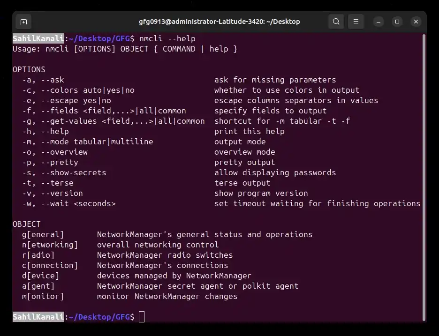This screenshot has height=336, width=439.
Task: Click 'specify fields to output' description
Action: click(271, 111)
